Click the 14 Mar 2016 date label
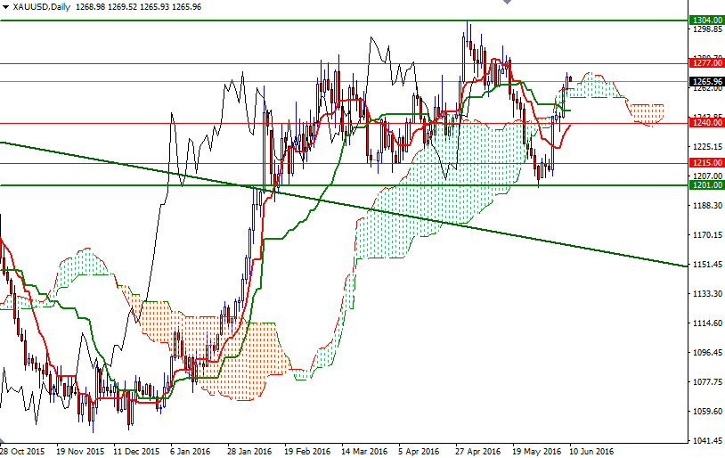The width and height of the screenshot is (725, 458). pyautogui.click(x=363, y=451)
